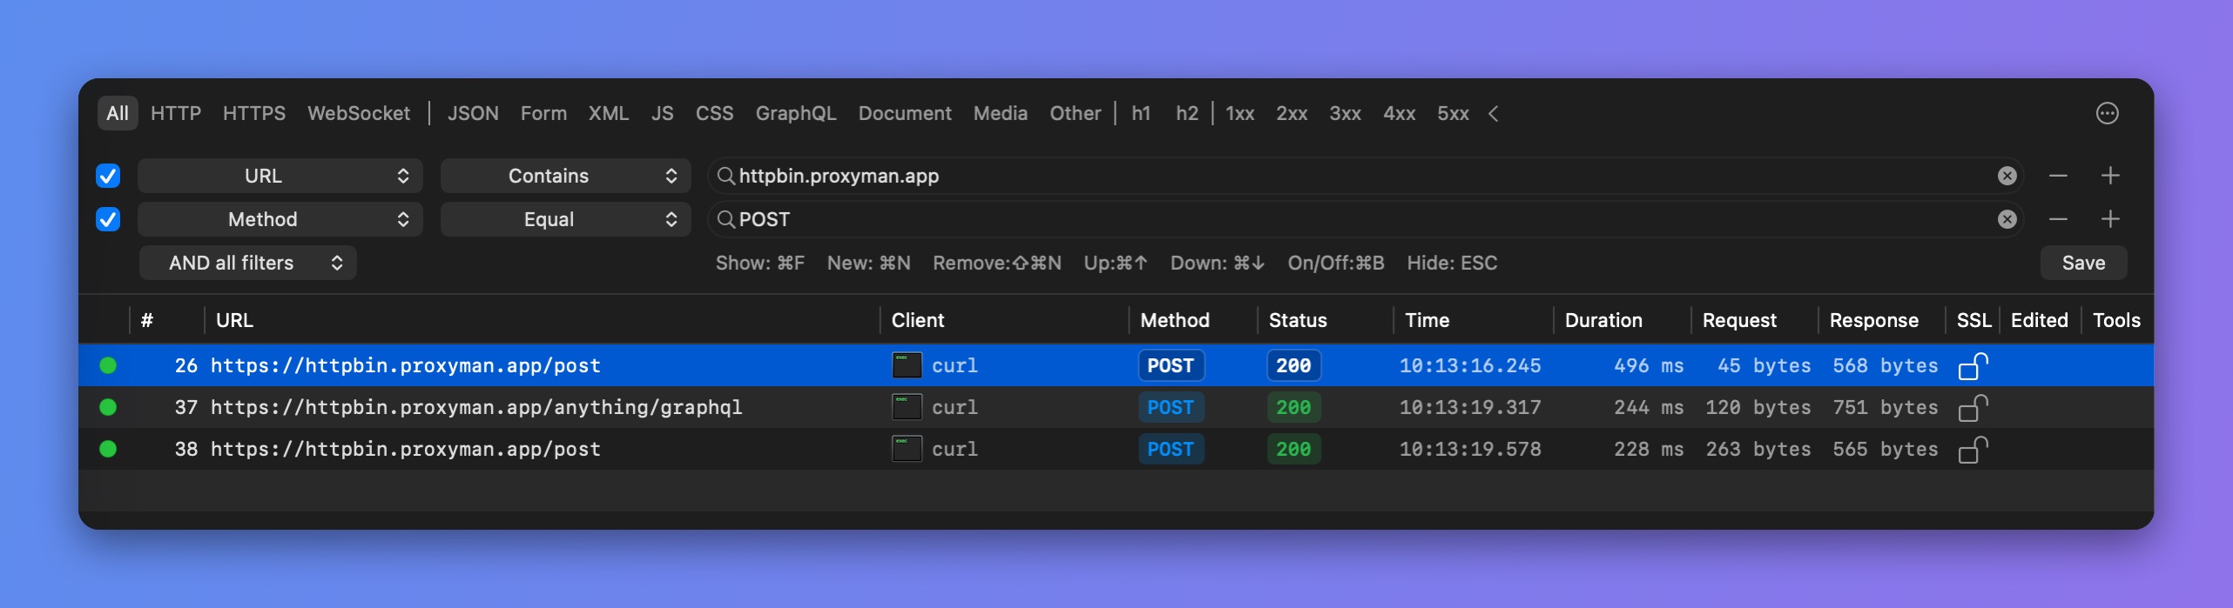The image size is (2233, 608).
Task: Filter by XML content type
Action: pyautogui.click(x=609, y=113)
